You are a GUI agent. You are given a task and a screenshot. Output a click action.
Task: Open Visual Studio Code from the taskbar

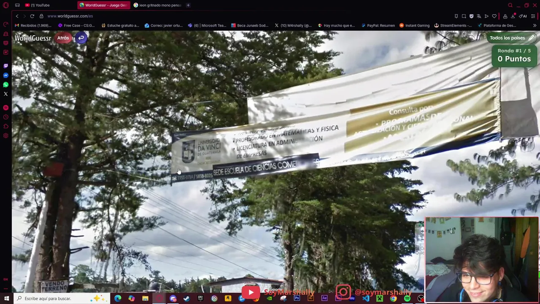pyautogui.click(x=366, y=299)
